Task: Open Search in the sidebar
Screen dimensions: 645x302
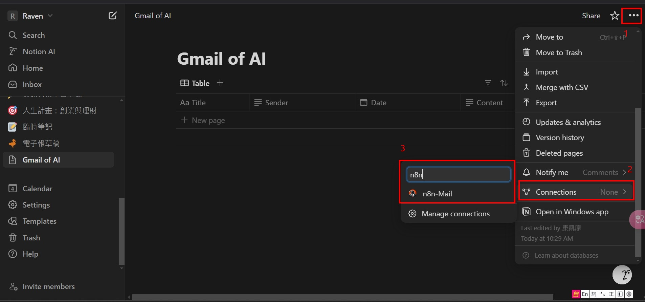Action: [34, 35]
